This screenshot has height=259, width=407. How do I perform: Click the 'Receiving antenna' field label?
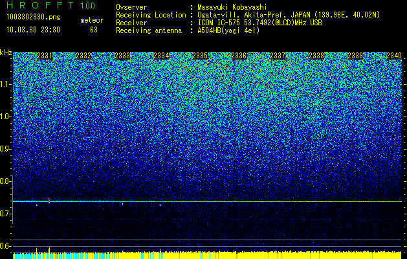point(149,30)
